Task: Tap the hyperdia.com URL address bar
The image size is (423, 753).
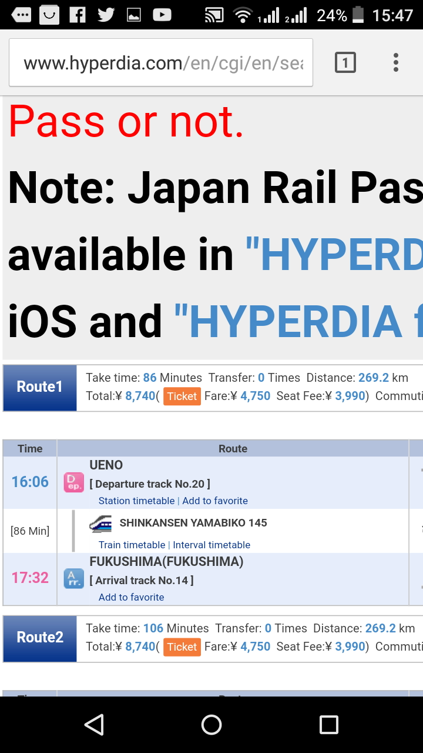Action: (x=161, y=62)
